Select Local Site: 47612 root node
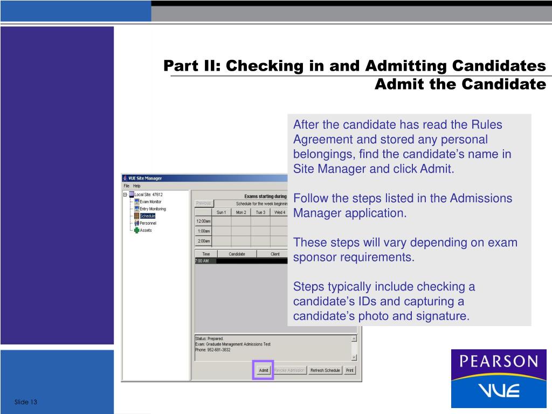This screenshot has height=414, width=552. click(149, 194)
